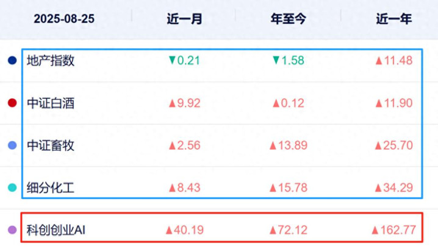The height and width of the screenshot is (247, 438).
Task: Open the 细分化工 index name
Action: pos(51,188)
